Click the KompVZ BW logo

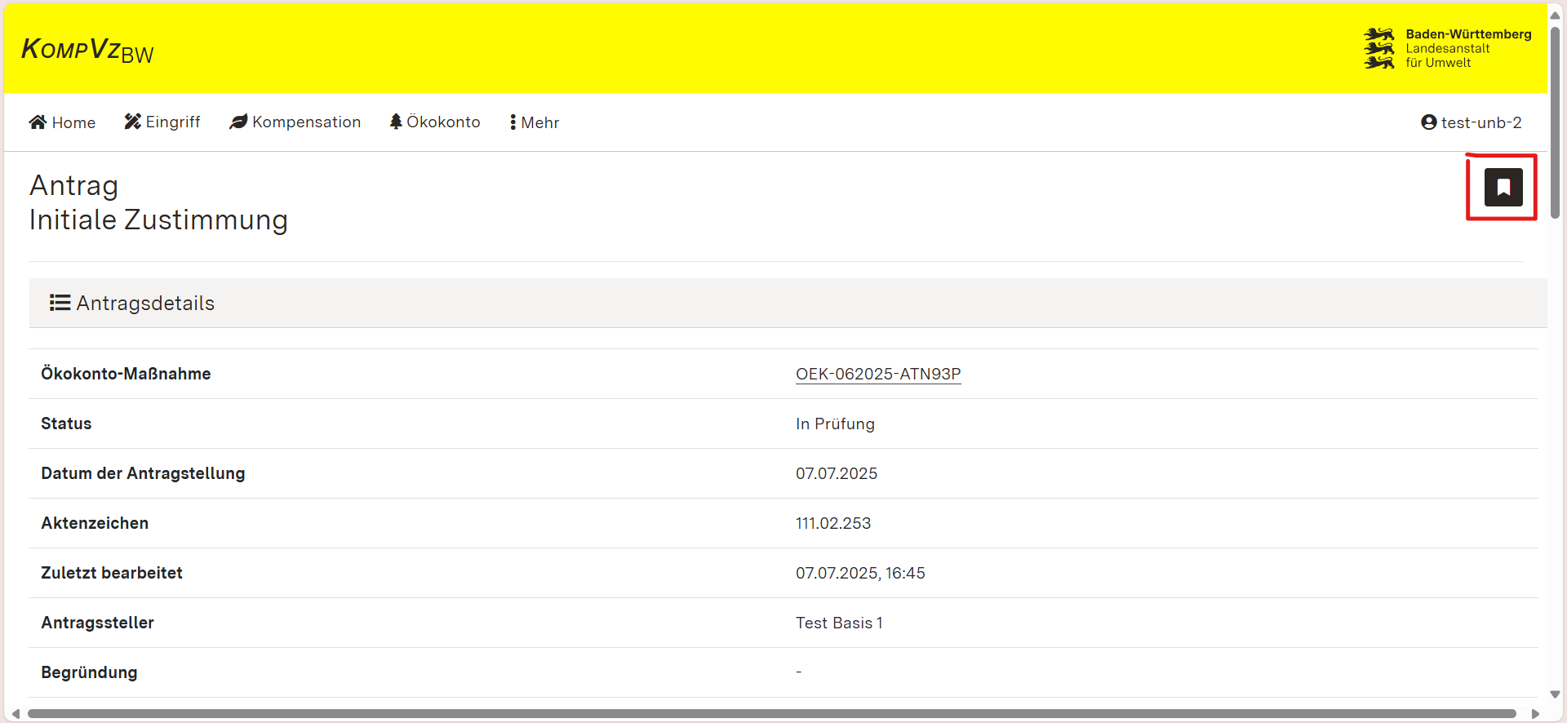(87, 51)
